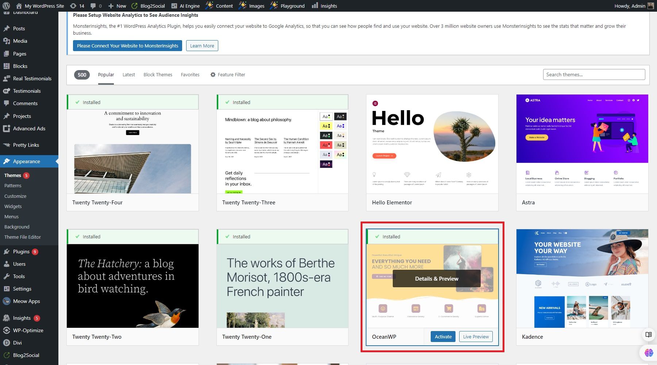Open the Block Themes tab
Screen dimensions: 657x365
[x=158, y=74]
